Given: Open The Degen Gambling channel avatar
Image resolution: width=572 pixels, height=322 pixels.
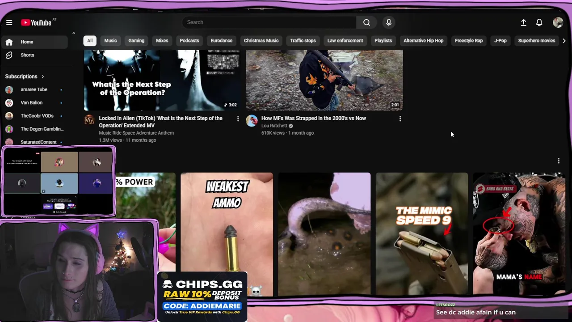Looking at the screenshot, I should (x=9, y=129).
